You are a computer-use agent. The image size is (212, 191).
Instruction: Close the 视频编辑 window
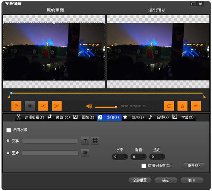tap(201, 4)
